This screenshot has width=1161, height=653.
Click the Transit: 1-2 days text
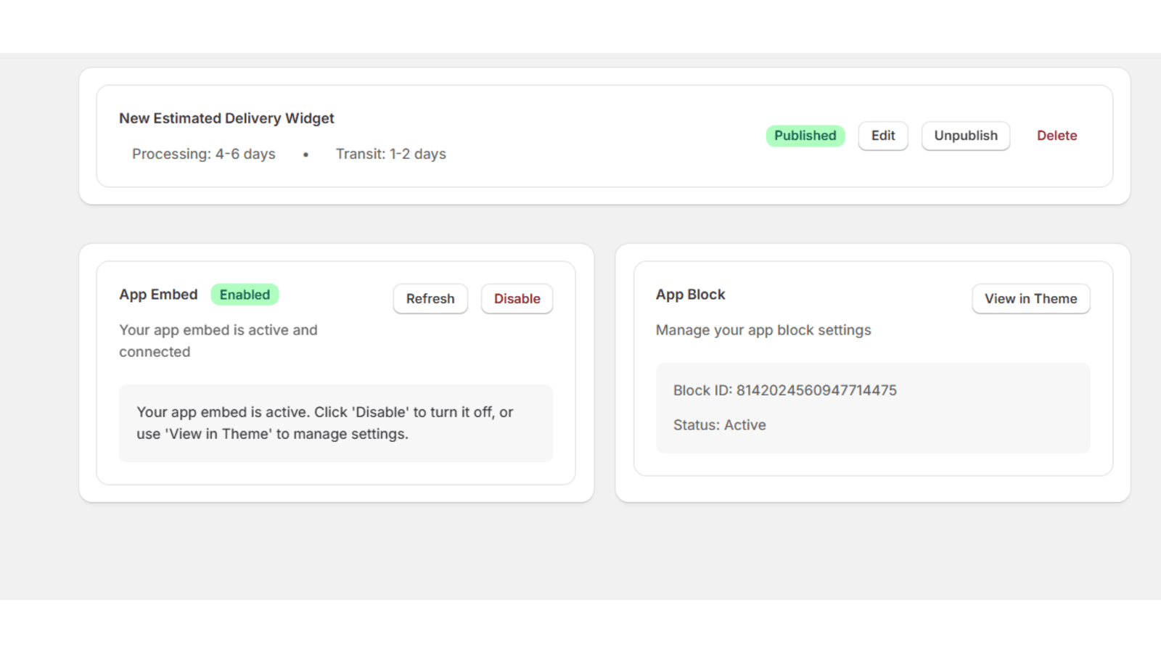pyautogui.click(x=390, y=154)
